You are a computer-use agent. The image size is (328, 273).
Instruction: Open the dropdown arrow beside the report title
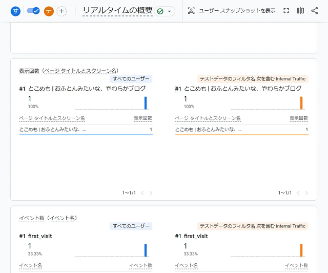[170, 11]
